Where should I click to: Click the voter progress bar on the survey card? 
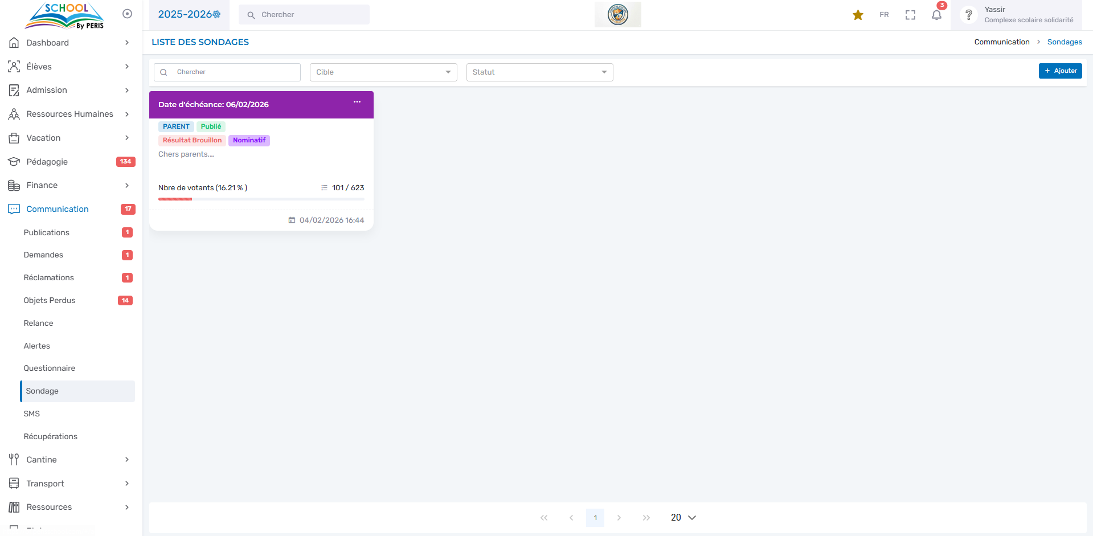(261, 199)
